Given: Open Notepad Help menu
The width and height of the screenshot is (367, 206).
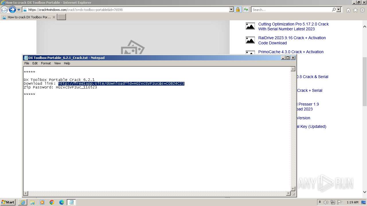Looking at the screenshot, I should (x=67, y=63).
